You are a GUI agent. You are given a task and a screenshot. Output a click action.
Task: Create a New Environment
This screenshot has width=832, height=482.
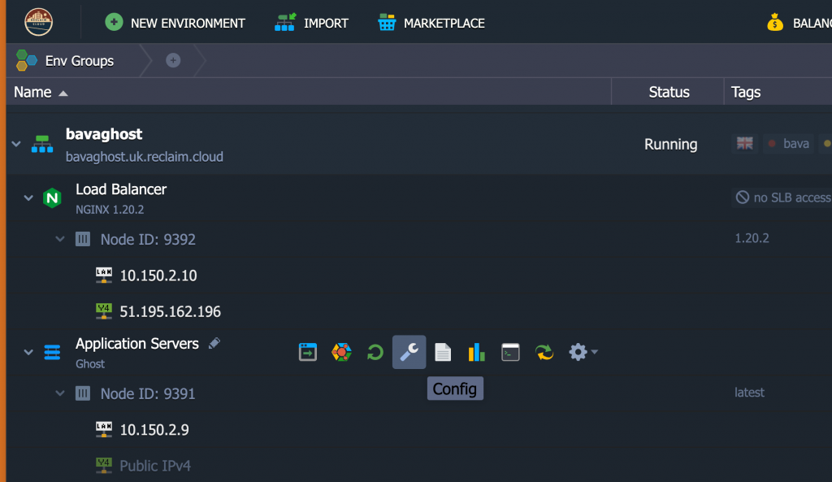175,23
